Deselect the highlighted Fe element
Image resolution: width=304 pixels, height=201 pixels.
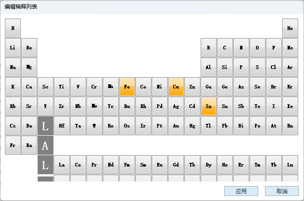click(x=127, y=87)
